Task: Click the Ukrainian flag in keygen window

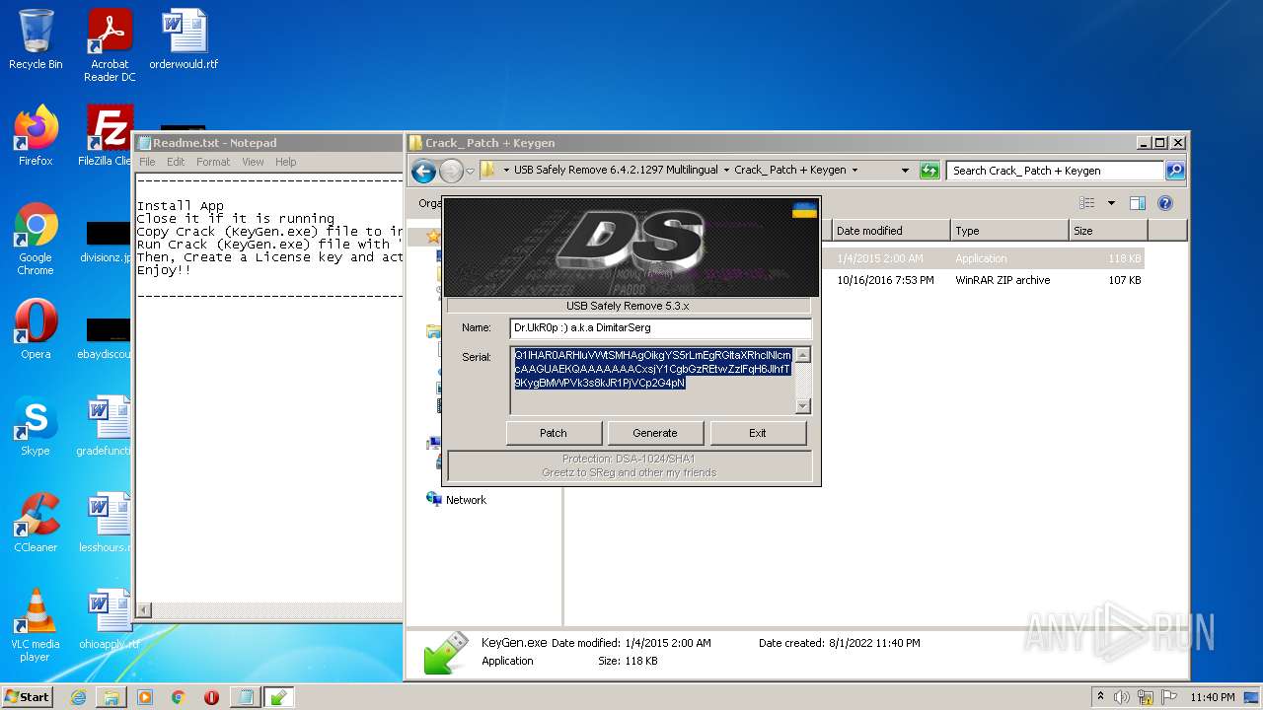Action: [x=804, y=210]
